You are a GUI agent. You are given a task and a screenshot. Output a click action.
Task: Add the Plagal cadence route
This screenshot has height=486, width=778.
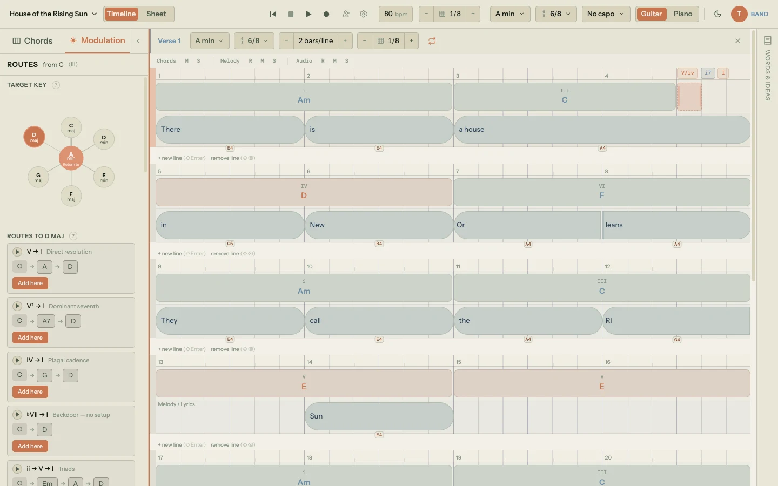tap(30, 392)
